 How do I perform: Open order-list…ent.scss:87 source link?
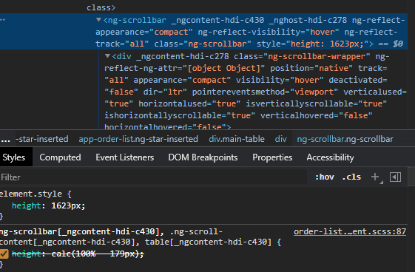[350, 231]
